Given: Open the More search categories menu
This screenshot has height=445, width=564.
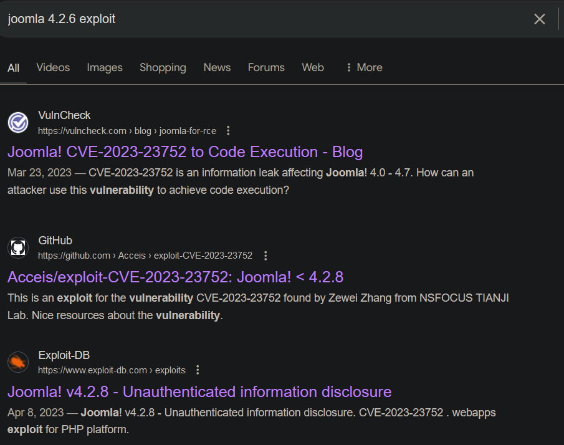Looking at the screenshot, I should pyautogui.click(x=363, y=67).
